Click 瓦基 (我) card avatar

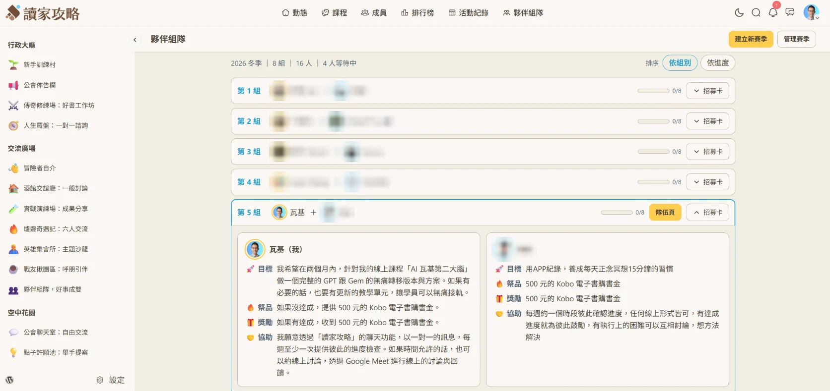pos(255,249)
